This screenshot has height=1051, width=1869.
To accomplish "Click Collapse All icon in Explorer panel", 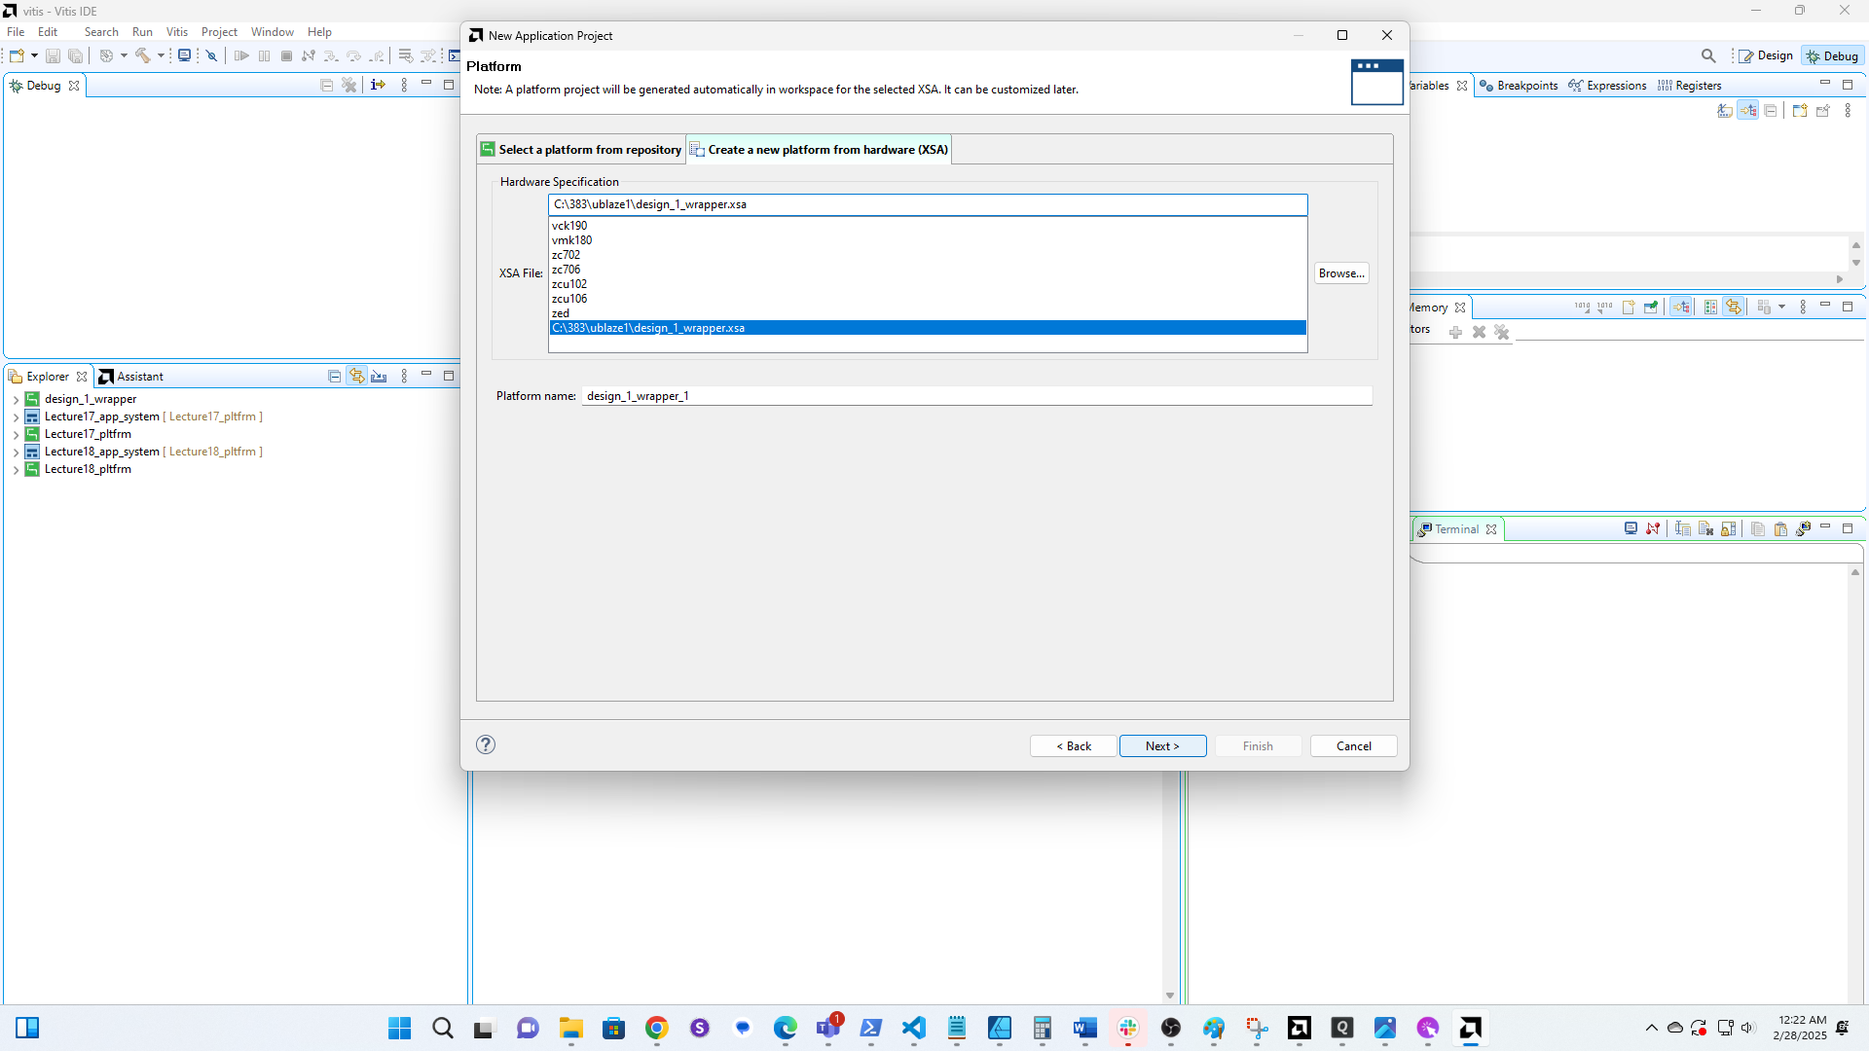I will point(334,377).
